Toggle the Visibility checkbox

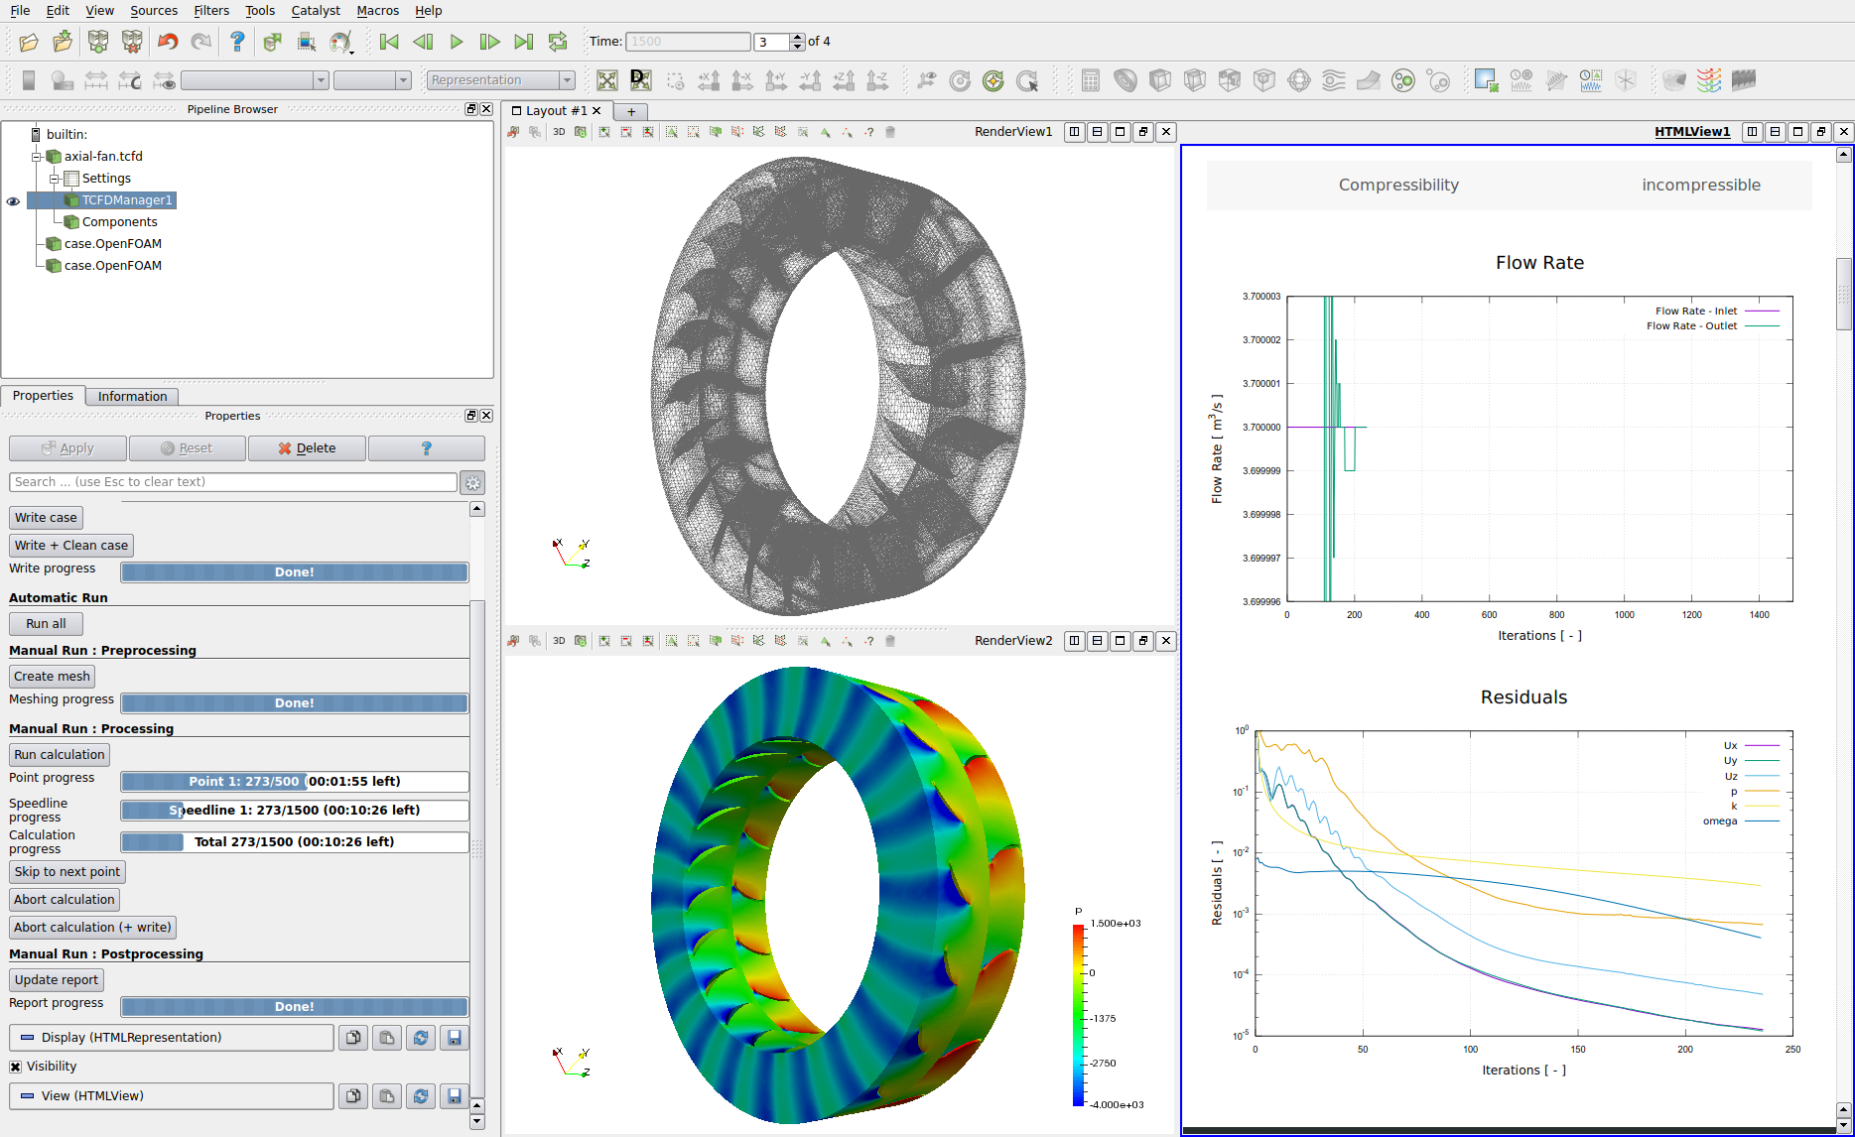click(x=16, y=1067)
